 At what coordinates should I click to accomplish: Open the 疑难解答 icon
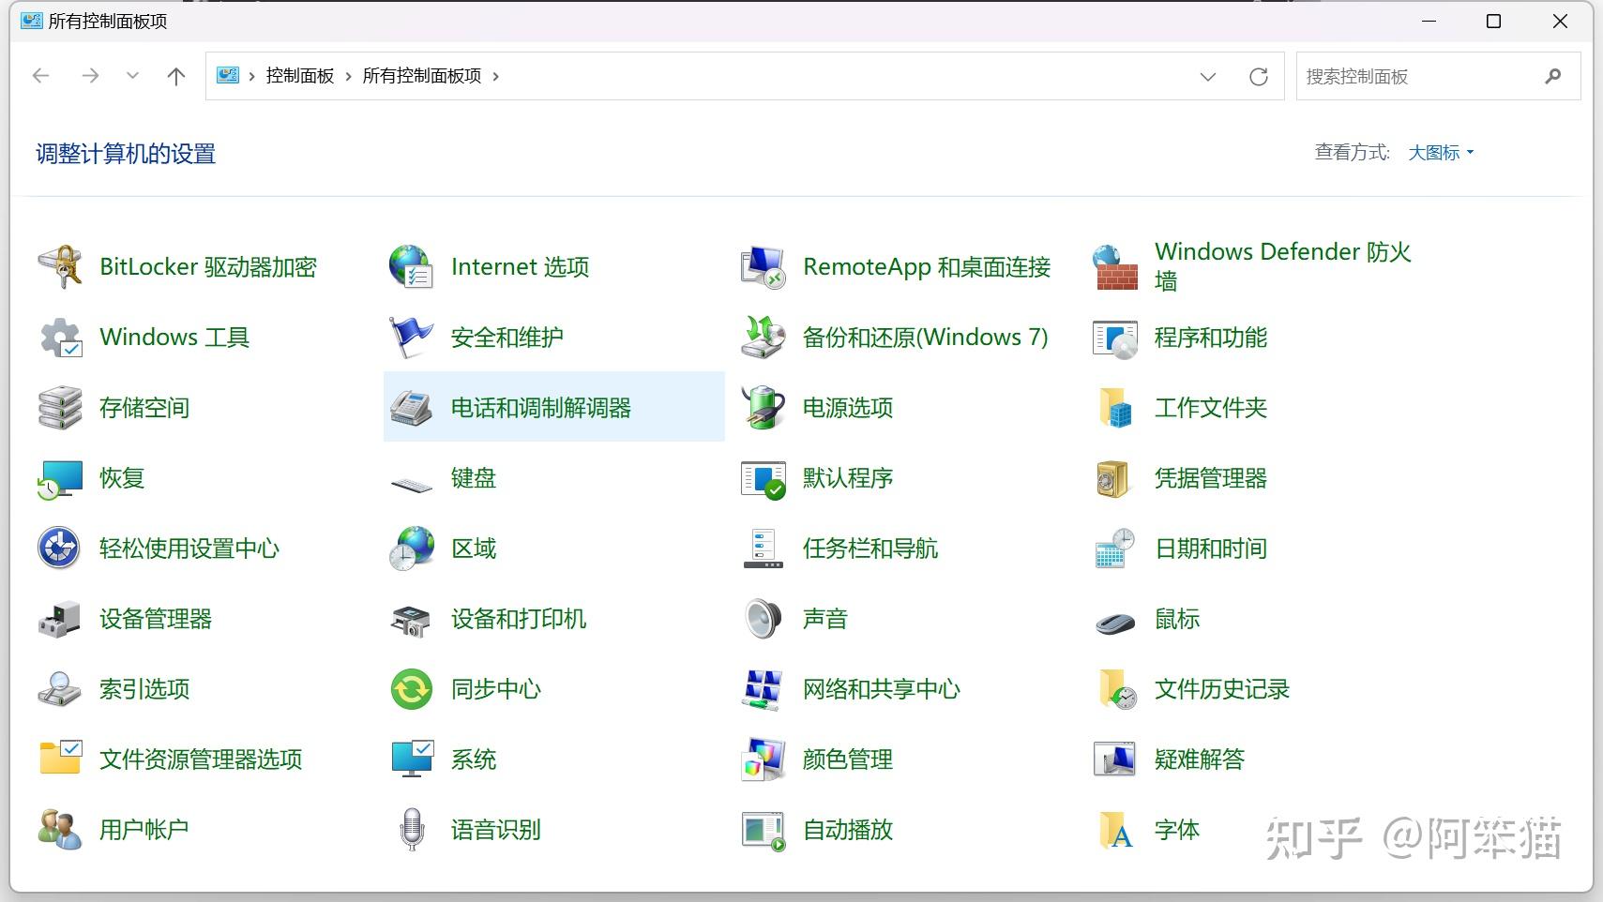(1114, 759)
